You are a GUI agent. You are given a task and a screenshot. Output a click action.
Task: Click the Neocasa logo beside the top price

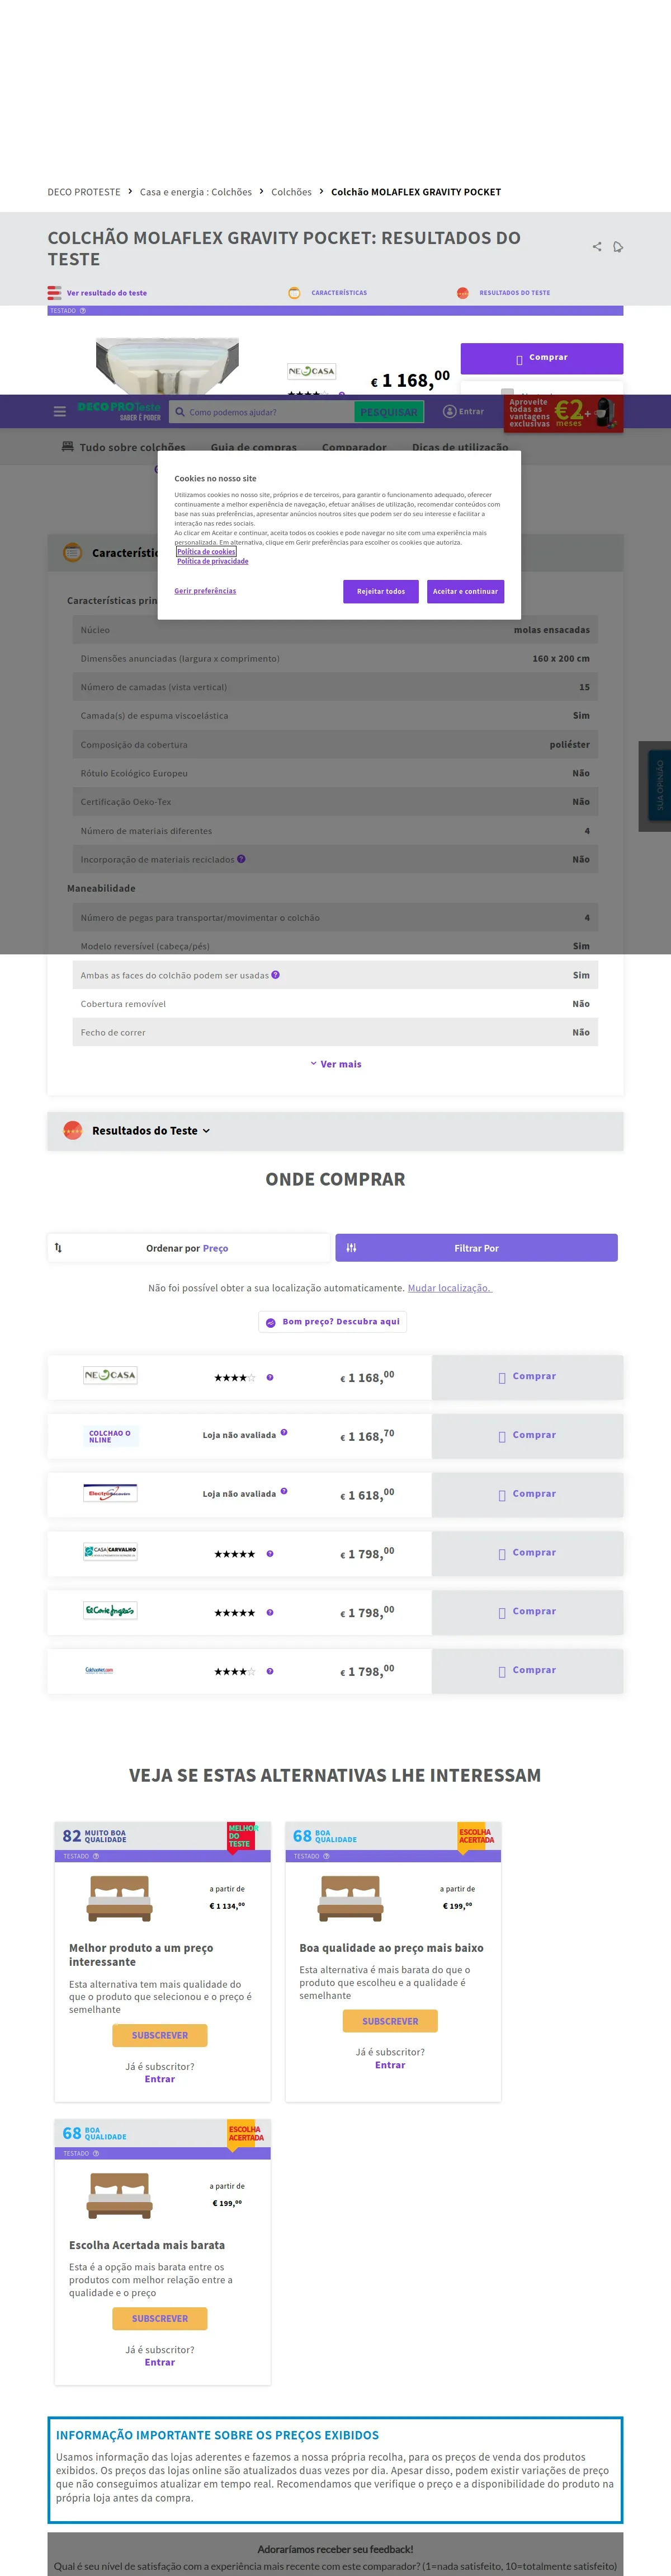(311, 371)
